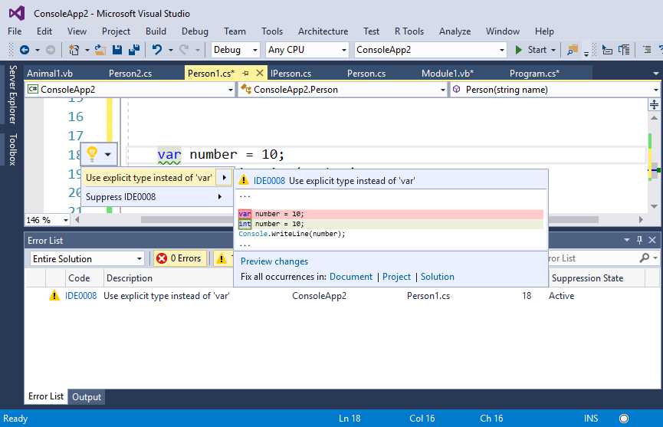Viewport: 663px width, 427px height.
Task: Open the ConsoleApp2 project navigation dropdown
Action: pos(130,90)
